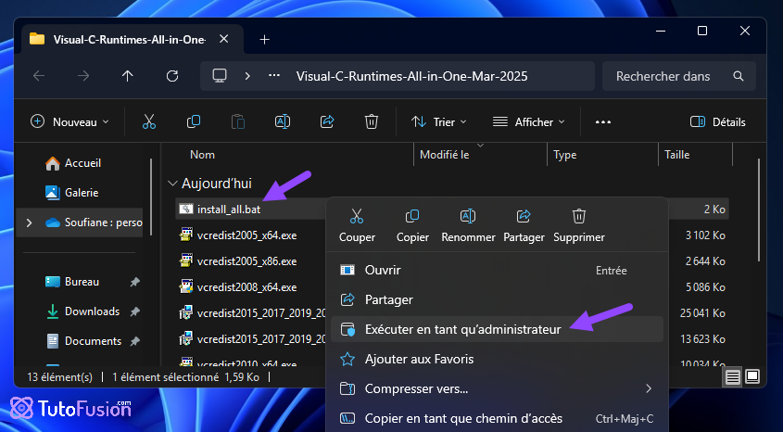
Task: Open the Nouveau dropdown
Action: (69, 121)
